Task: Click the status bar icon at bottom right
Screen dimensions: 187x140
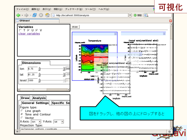Action: [x=169, y=132]
